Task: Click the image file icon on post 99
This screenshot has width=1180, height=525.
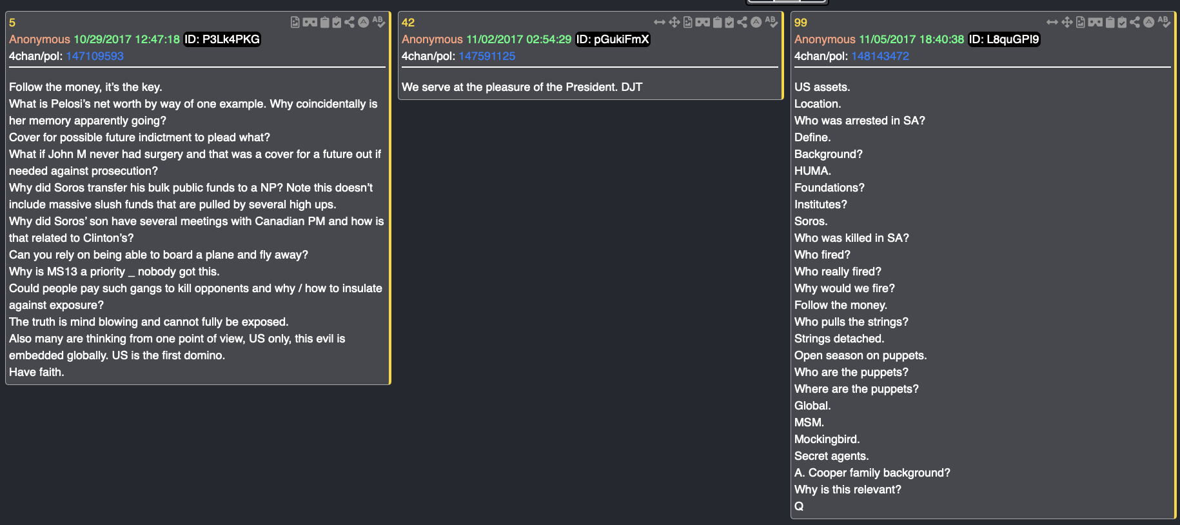Action: tap(1081, 22)
